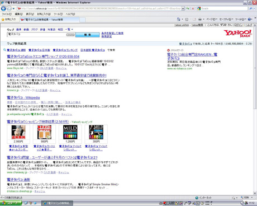Open the ツール(T) menu in the menu bar
This screenshot has height=206, width=257.
click(x=58, y=14)
